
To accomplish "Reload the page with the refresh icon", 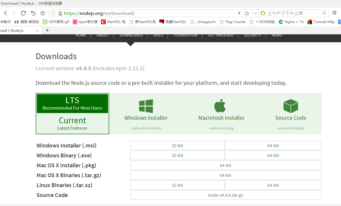I will [23, 13].
